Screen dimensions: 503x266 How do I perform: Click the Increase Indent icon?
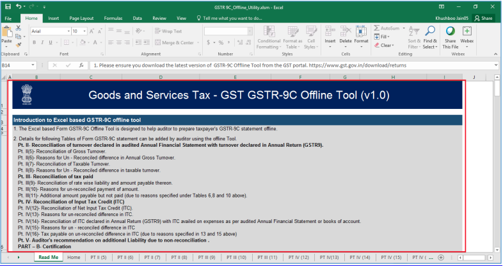[x=147, y=42]
